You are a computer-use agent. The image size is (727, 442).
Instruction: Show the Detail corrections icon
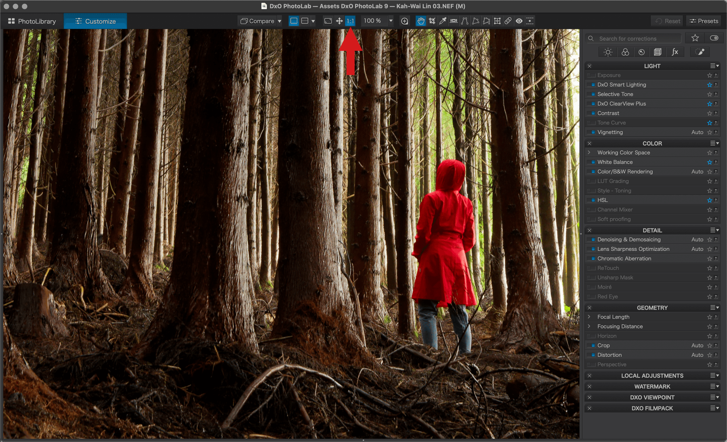pos(642,52)
